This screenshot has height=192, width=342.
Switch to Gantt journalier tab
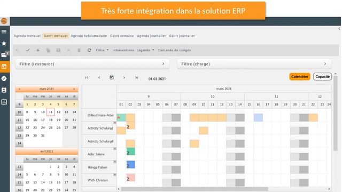(x=182, y=36)
